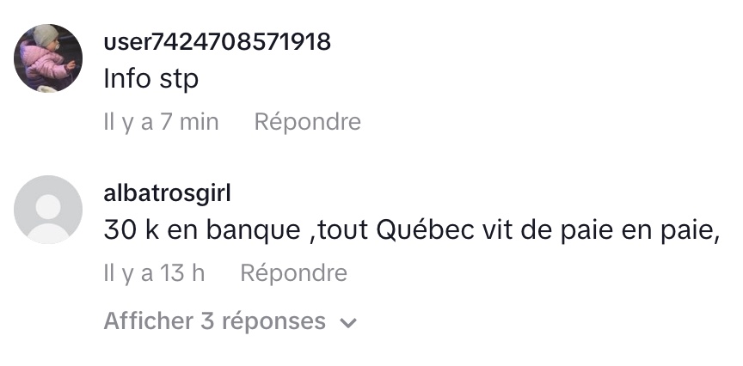743x366 pixels.
Task: Open user7424708571918's profile picture
Action: coord(48,58)
